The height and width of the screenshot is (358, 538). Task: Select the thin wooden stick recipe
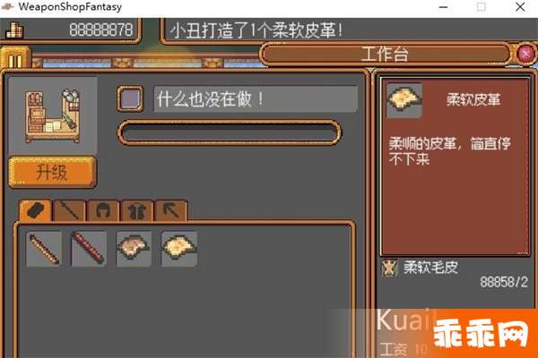pyautogui.click(x=44, y=249)
